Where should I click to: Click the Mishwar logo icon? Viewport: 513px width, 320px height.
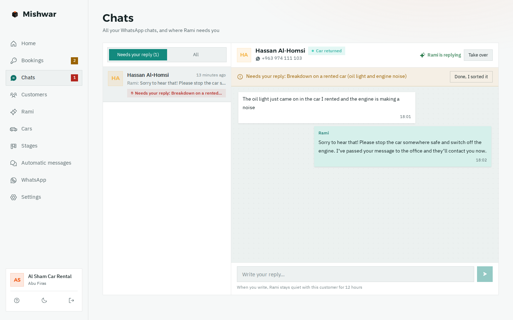coord(15,14)
